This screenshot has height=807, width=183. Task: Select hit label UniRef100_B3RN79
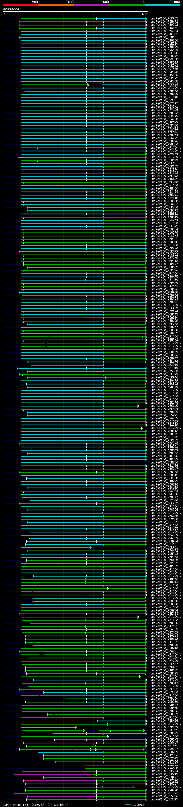point(164,251)
